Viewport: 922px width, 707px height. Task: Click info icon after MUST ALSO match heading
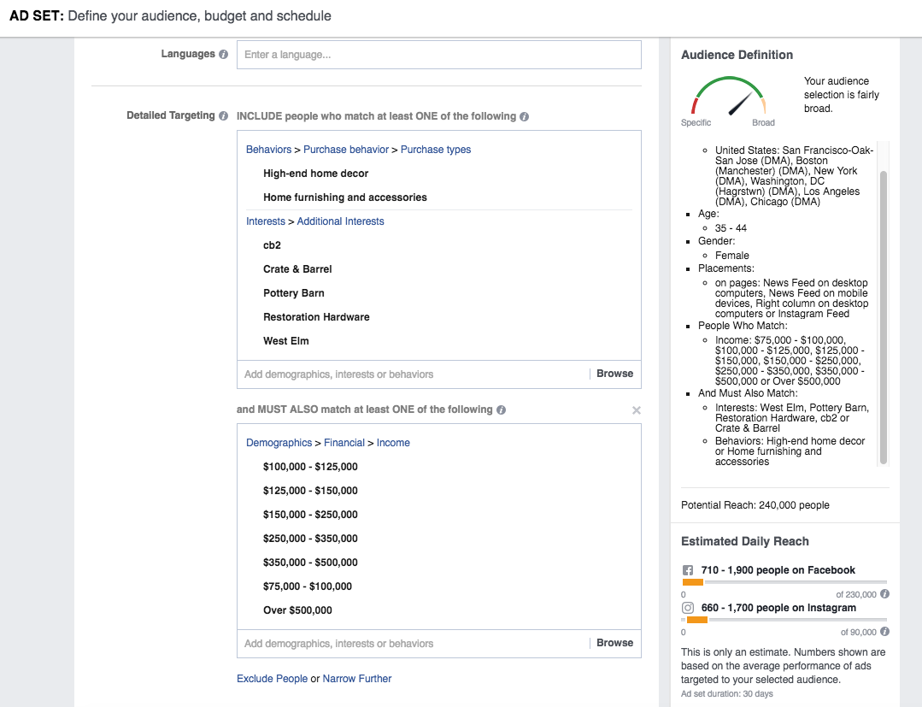[501, 410]
